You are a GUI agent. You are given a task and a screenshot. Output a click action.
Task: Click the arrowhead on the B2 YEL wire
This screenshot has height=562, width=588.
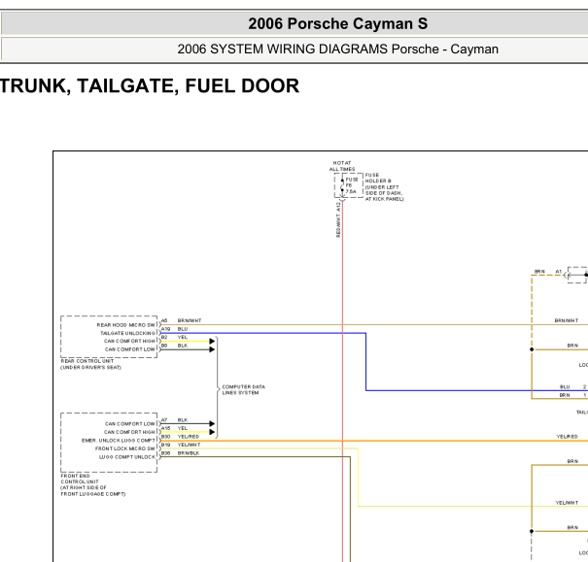pos(212,341)
